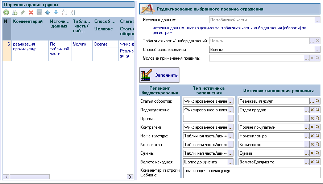Move the rule up with the blue arrow

[47, 13]
